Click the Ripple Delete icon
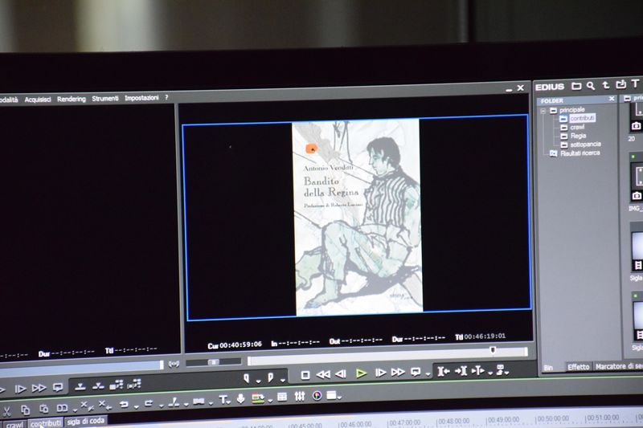Image resolution: width=643 pixels, height=428 pixels. point(105,406)
